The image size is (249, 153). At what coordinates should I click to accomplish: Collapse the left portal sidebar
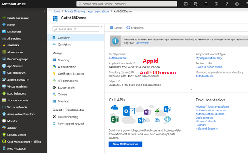pos(44,11)
